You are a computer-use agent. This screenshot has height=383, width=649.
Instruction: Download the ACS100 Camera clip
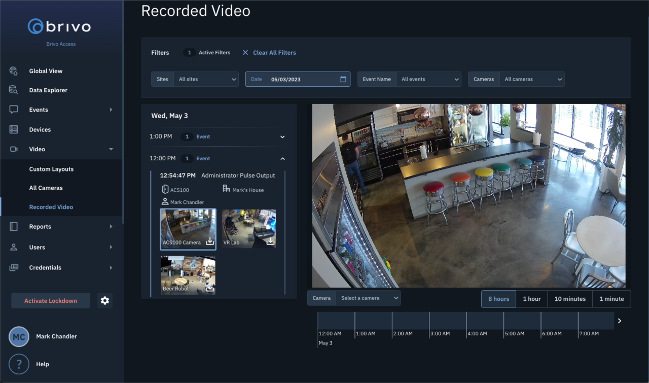tap(210, 241)
